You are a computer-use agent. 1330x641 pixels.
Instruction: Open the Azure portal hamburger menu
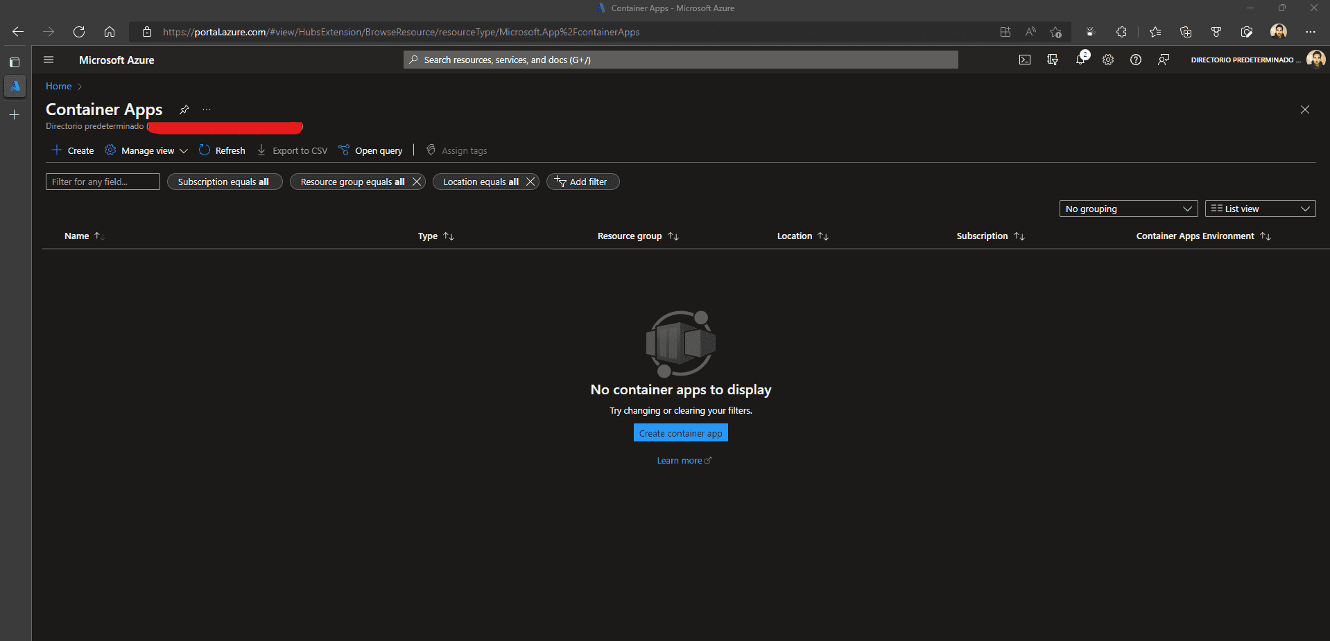click(x=49, y=60)
